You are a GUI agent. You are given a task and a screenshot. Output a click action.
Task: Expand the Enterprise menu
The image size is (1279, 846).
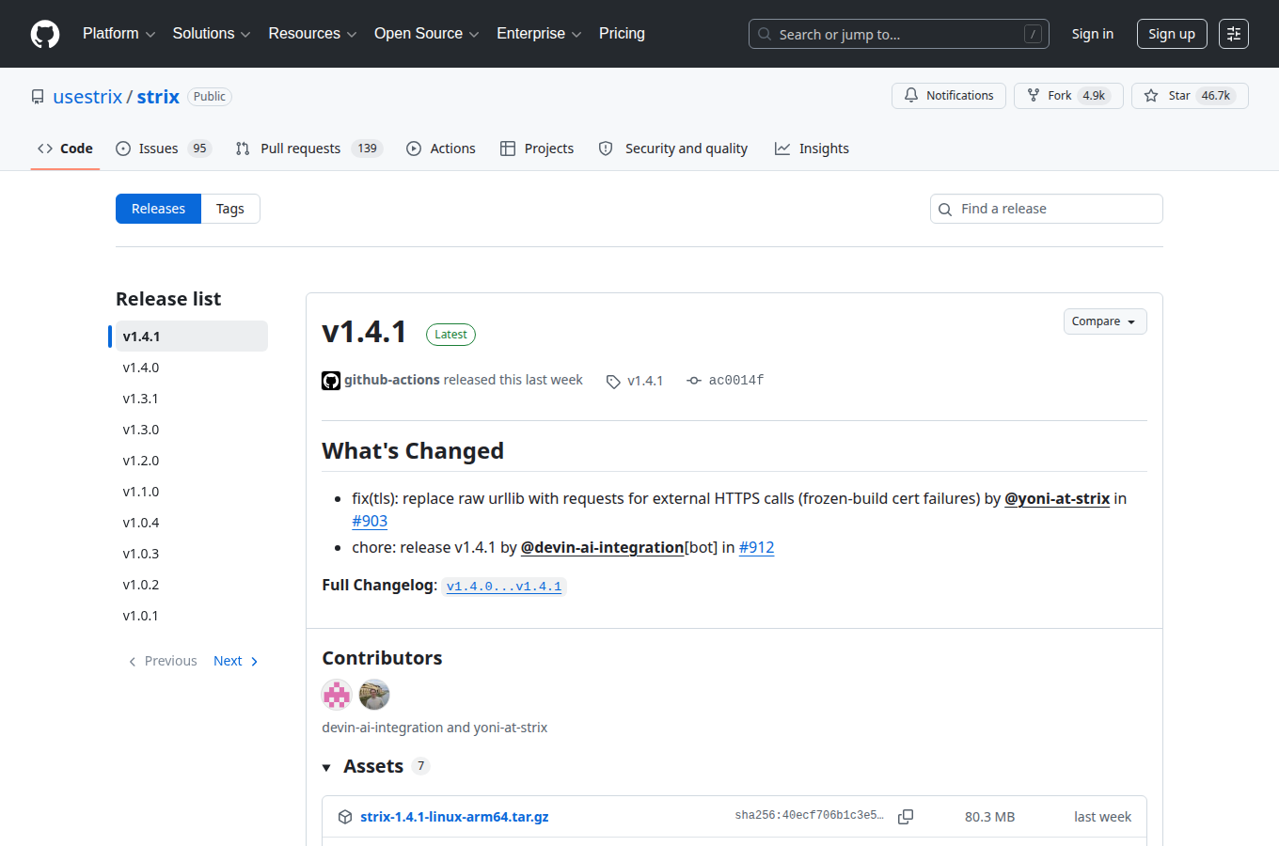coord(539,34)
